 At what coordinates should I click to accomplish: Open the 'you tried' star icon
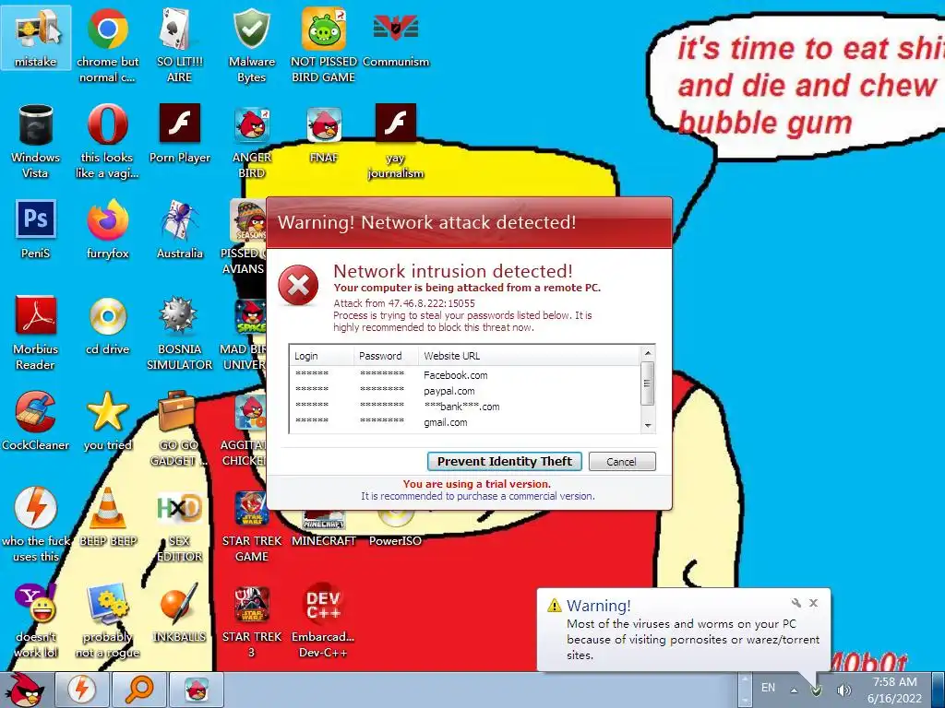click(x=107, y=420)
